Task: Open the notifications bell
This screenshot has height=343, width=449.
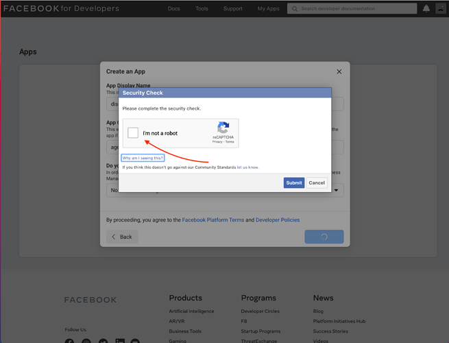Action: 426,9
